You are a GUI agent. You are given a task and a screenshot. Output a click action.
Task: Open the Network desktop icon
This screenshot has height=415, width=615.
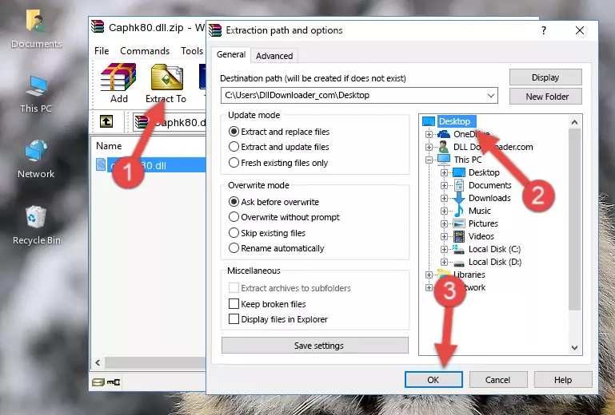[x=36, y=151]
